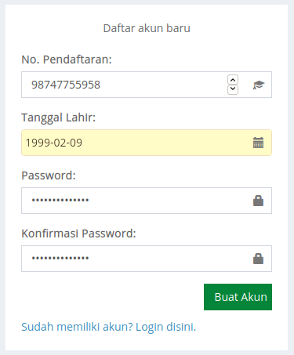Select the Tanggal Lahir date field

click(x=147, y=143)
